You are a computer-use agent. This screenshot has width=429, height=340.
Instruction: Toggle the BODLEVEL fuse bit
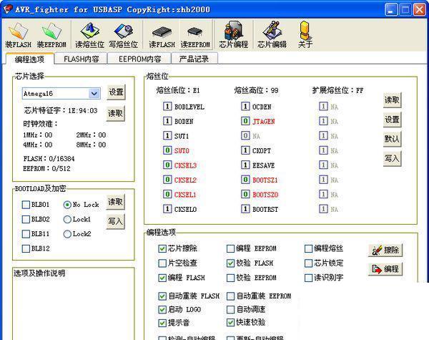coord(167,107)
